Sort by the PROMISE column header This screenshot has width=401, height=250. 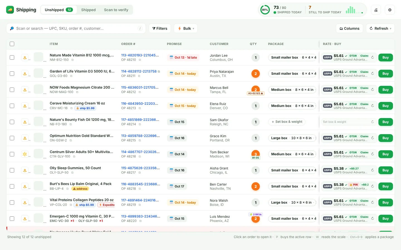tap(174, 44)
